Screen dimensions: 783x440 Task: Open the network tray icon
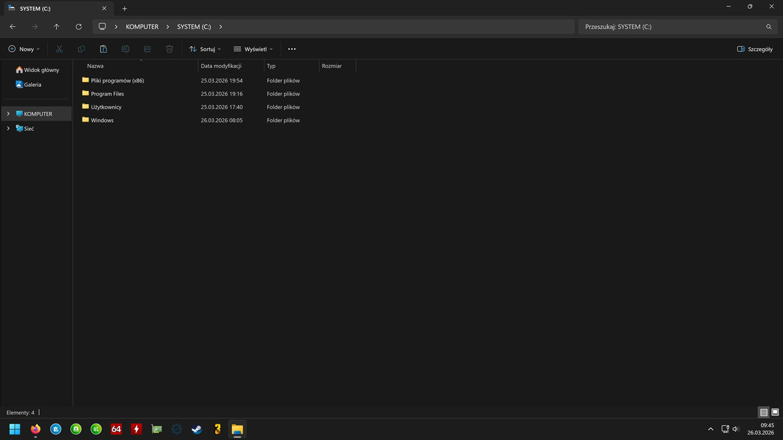tap(725, 429)
